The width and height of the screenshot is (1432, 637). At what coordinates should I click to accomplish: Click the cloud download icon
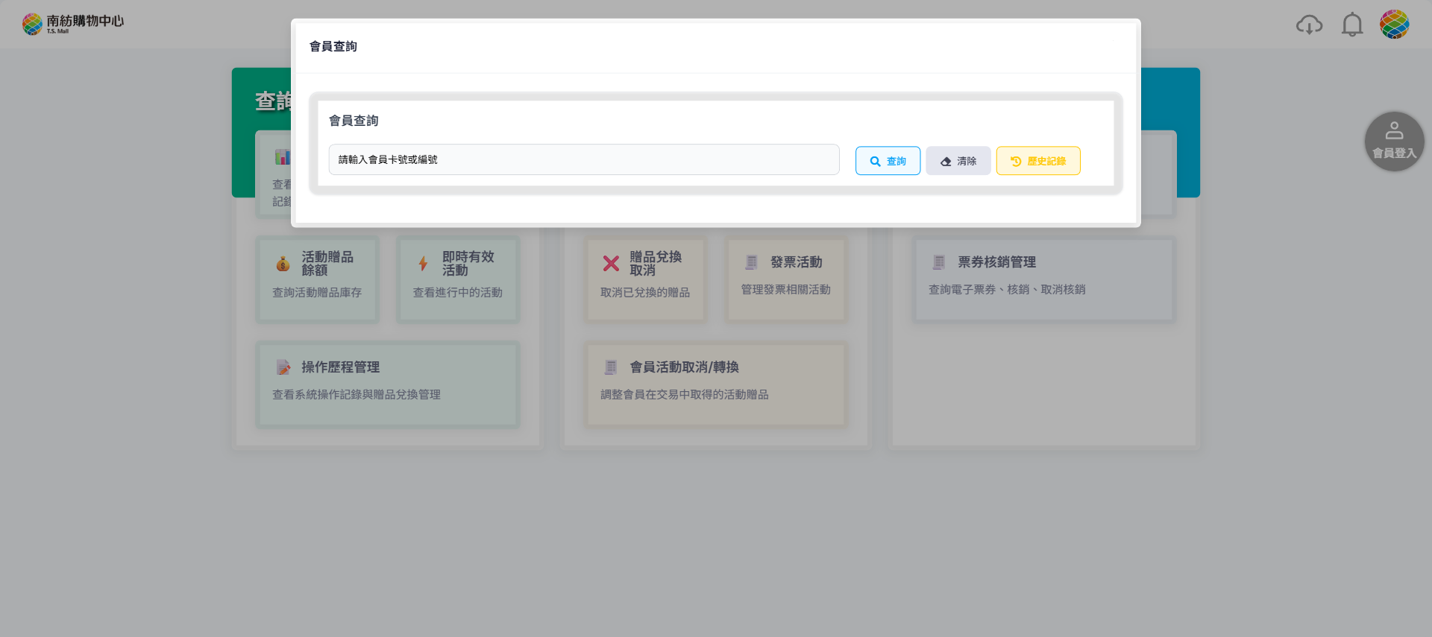(1309, 25)
